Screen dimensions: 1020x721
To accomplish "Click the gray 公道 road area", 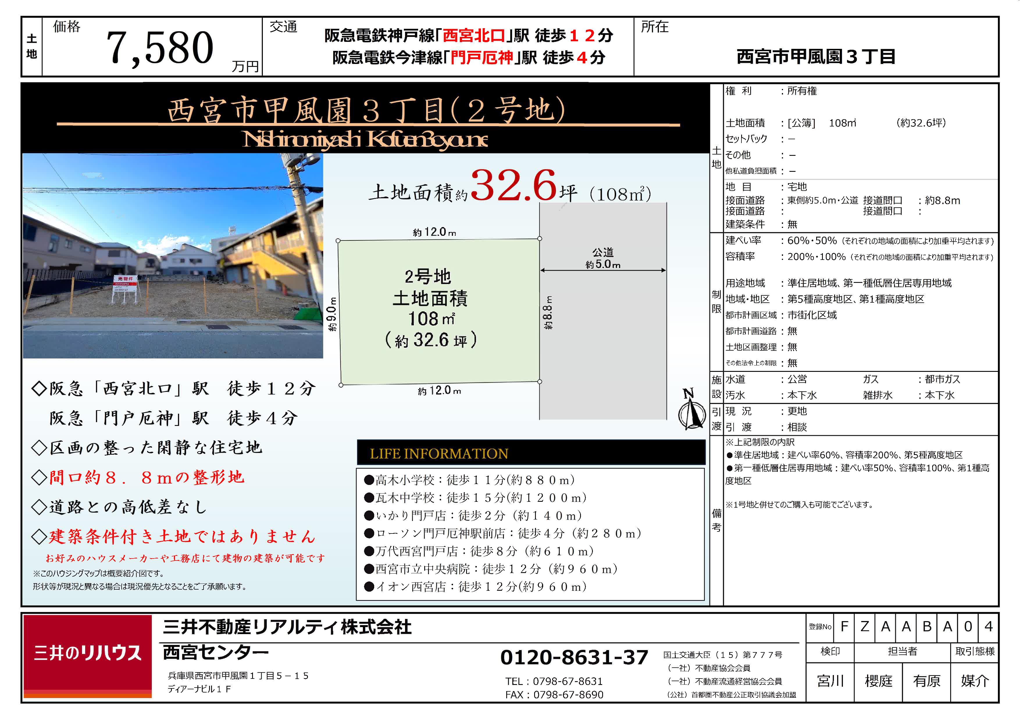I will 603,338.
